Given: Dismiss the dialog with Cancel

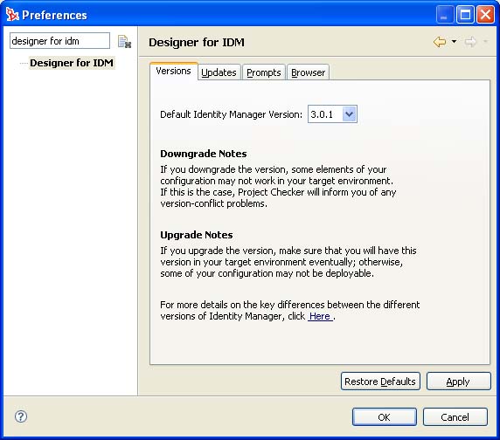Looking at the screenshot, I should 455,416.
